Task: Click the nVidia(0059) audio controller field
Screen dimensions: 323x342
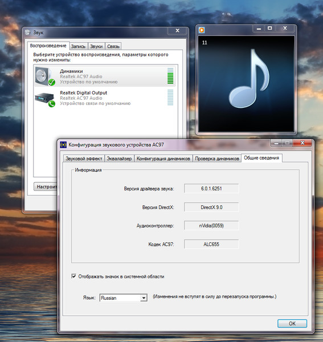Action: [x=211, y=226]
